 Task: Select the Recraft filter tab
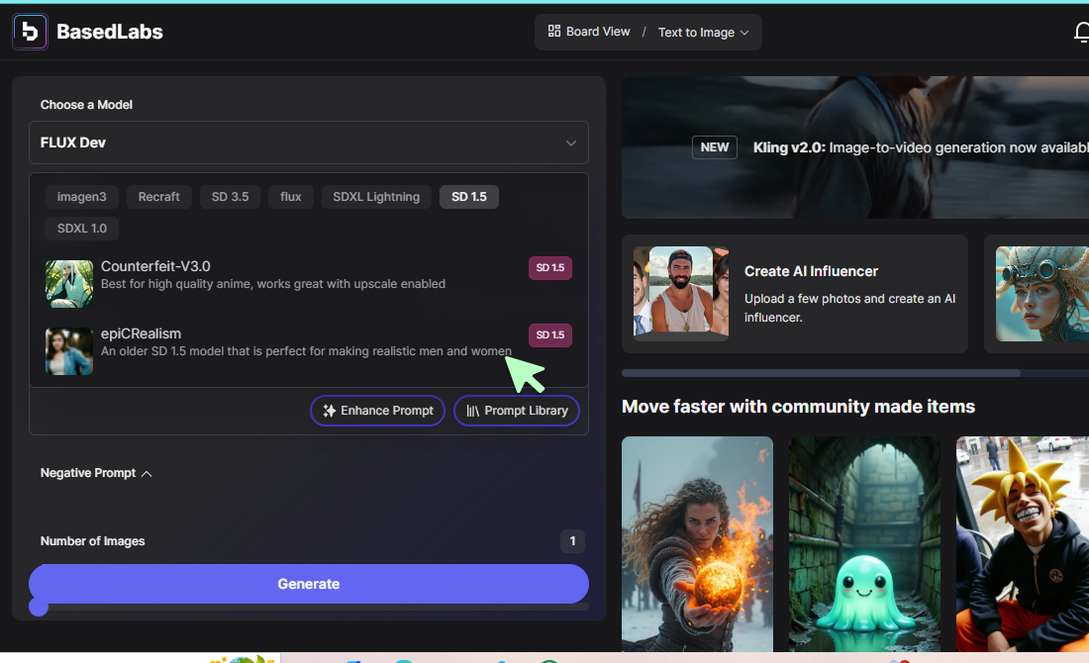(x=158, y=197)
